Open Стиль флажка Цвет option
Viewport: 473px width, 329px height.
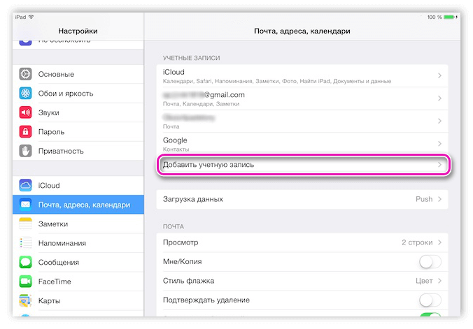[302, 281]
